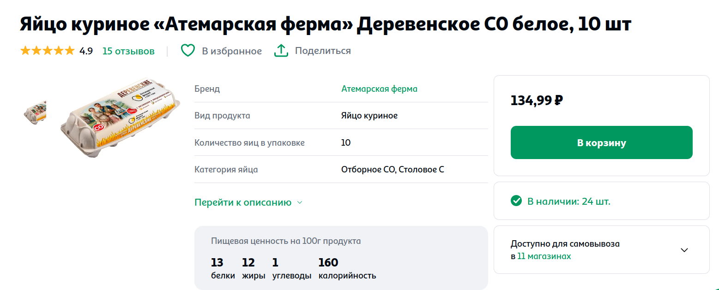The height and width of the screenshot is (290, 719).
Task: Click 13 белки nutrition value
Action: tap(223, 269)
